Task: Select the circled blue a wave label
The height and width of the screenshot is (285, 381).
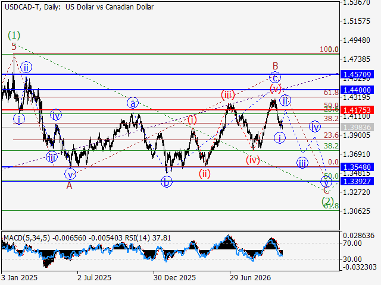Action: point(133,103)
